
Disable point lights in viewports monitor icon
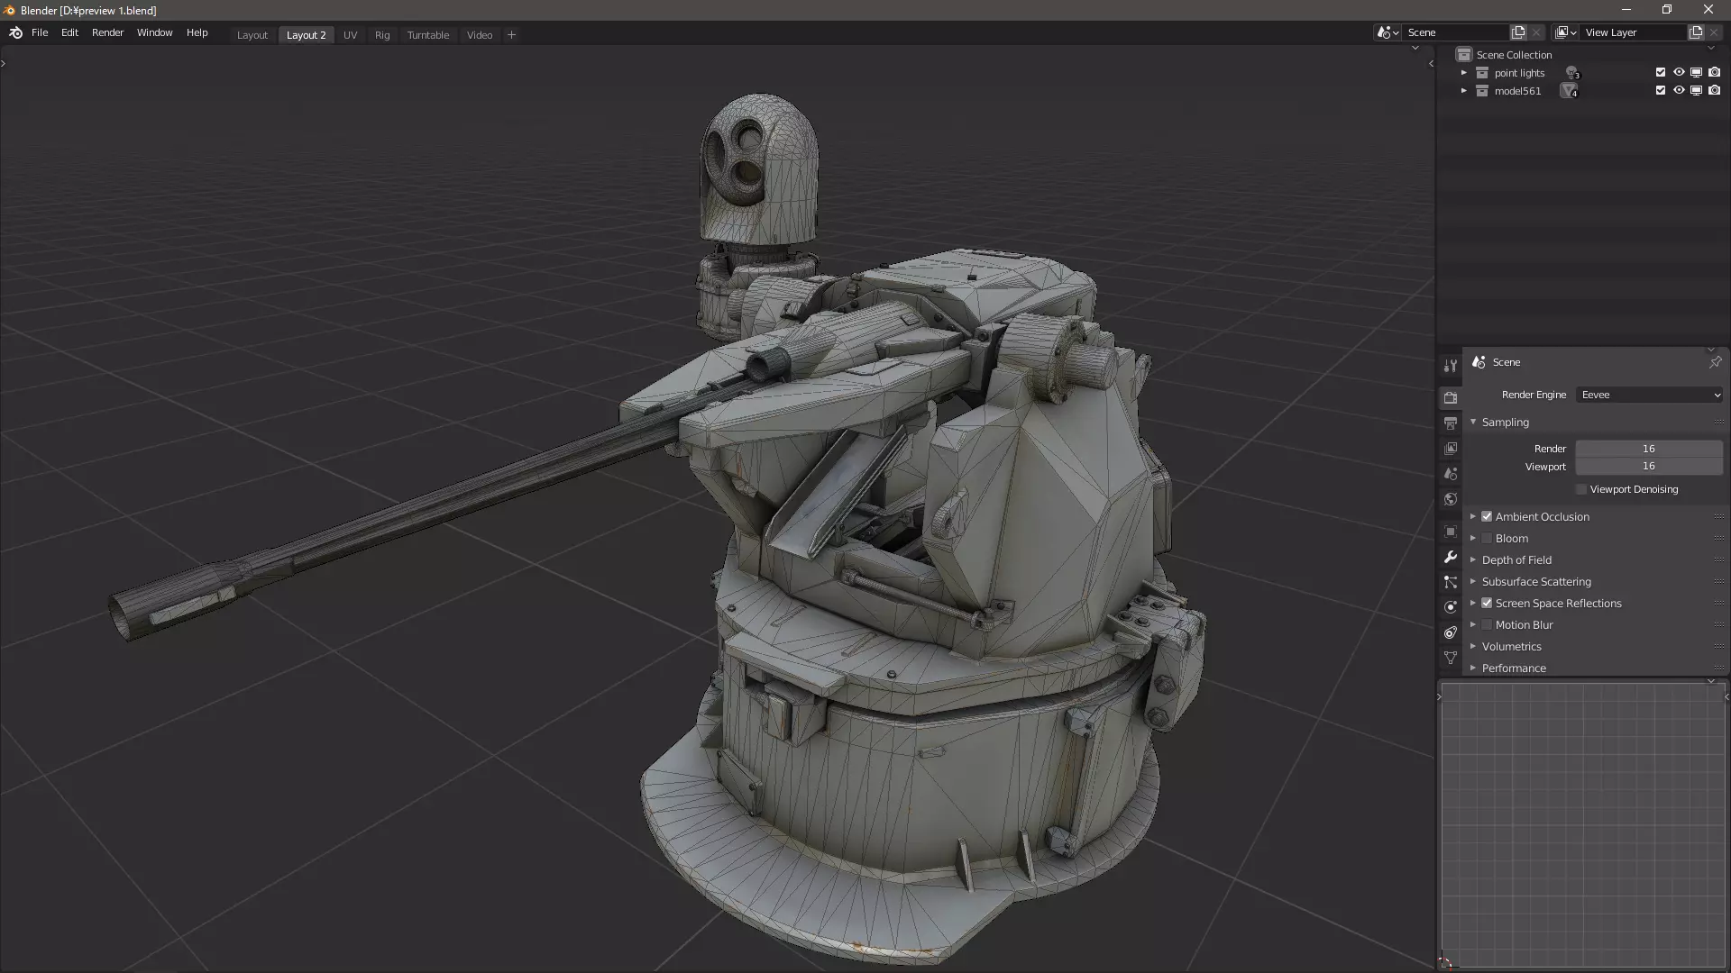(x=1696, y=72)
